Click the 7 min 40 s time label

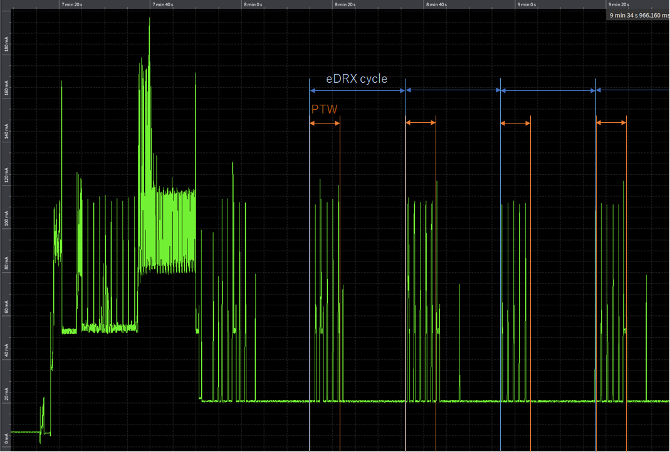click(162, 4)
